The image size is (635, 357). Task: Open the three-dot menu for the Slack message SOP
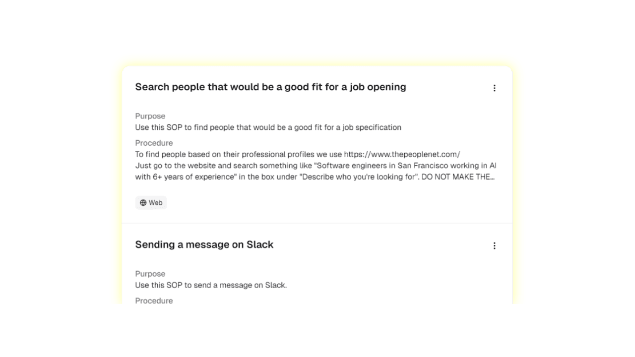point(494,245)
